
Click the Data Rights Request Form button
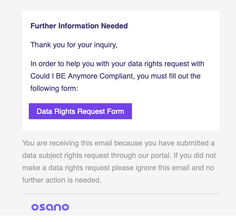(x=80, y=111)
